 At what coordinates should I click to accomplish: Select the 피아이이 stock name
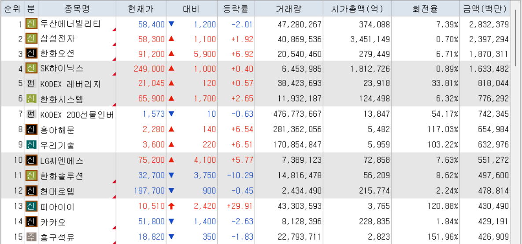pyautogui.click(x=57, y=207)
